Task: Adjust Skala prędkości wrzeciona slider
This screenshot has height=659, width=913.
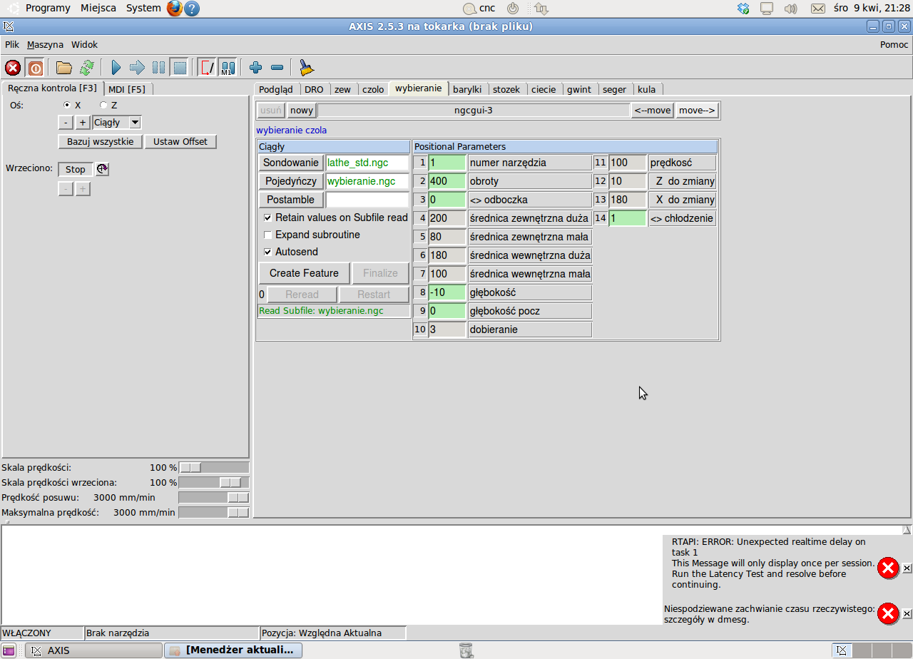Action: (213, 483)
